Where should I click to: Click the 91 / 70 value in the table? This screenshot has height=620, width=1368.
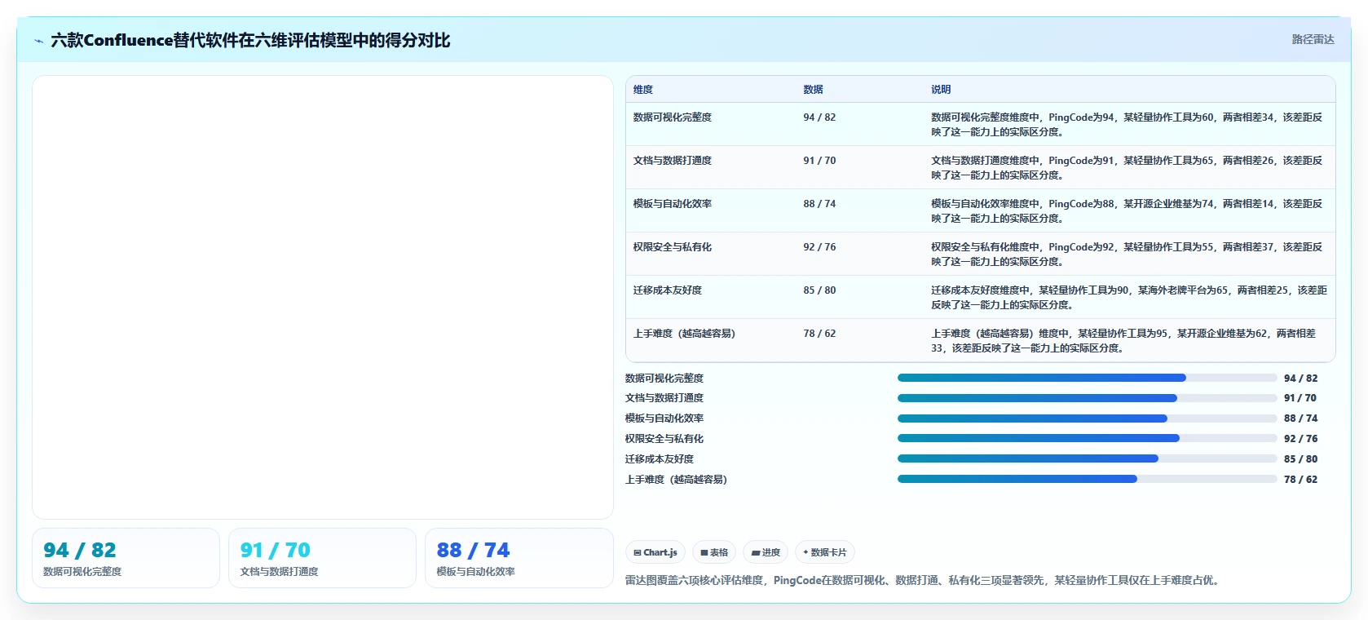coord(819,161)
